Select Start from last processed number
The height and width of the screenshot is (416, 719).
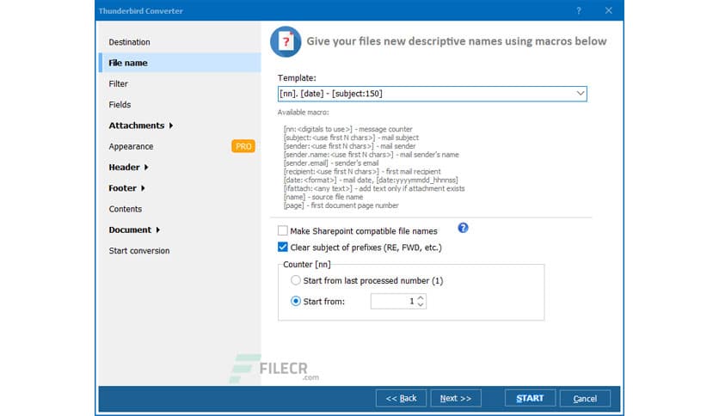pyautogui.click(x=296, y=280)
